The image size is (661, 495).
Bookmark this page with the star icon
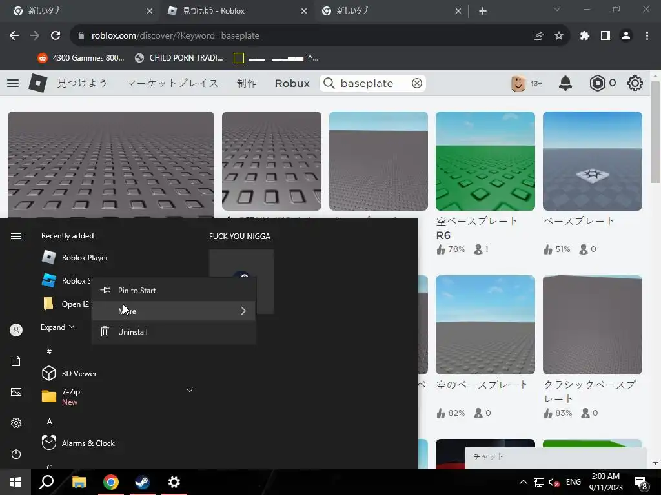(x=559, y=36)
